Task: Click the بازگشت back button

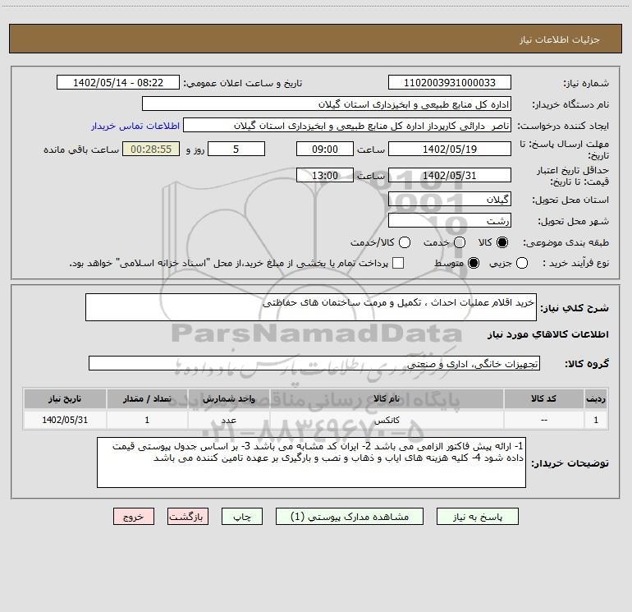Action: pos(188,517)
